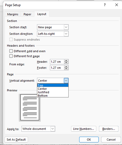Click the page preview thumbnail

30,107
